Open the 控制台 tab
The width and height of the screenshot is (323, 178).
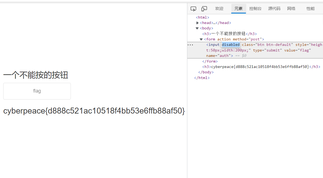(x=255, y=9)
